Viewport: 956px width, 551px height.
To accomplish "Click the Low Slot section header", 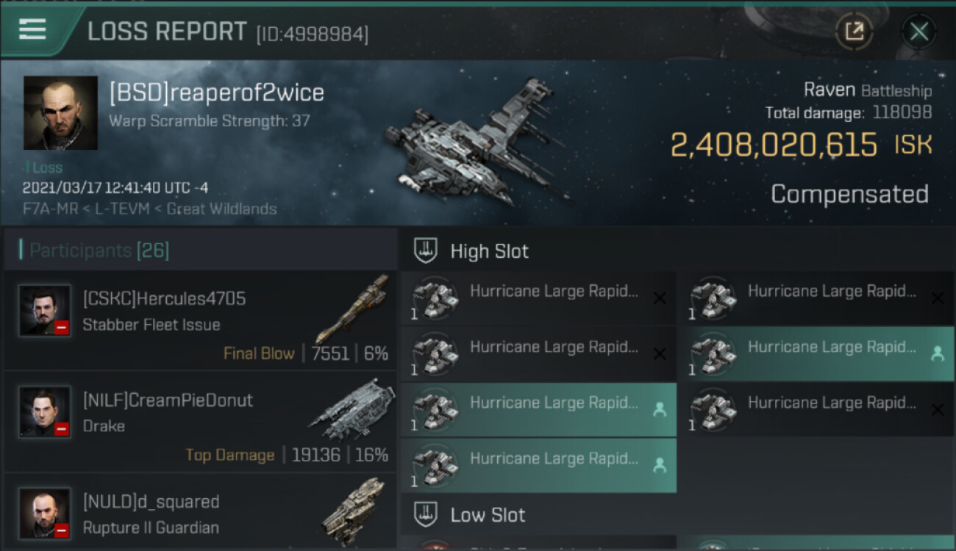I will (488, 515).
